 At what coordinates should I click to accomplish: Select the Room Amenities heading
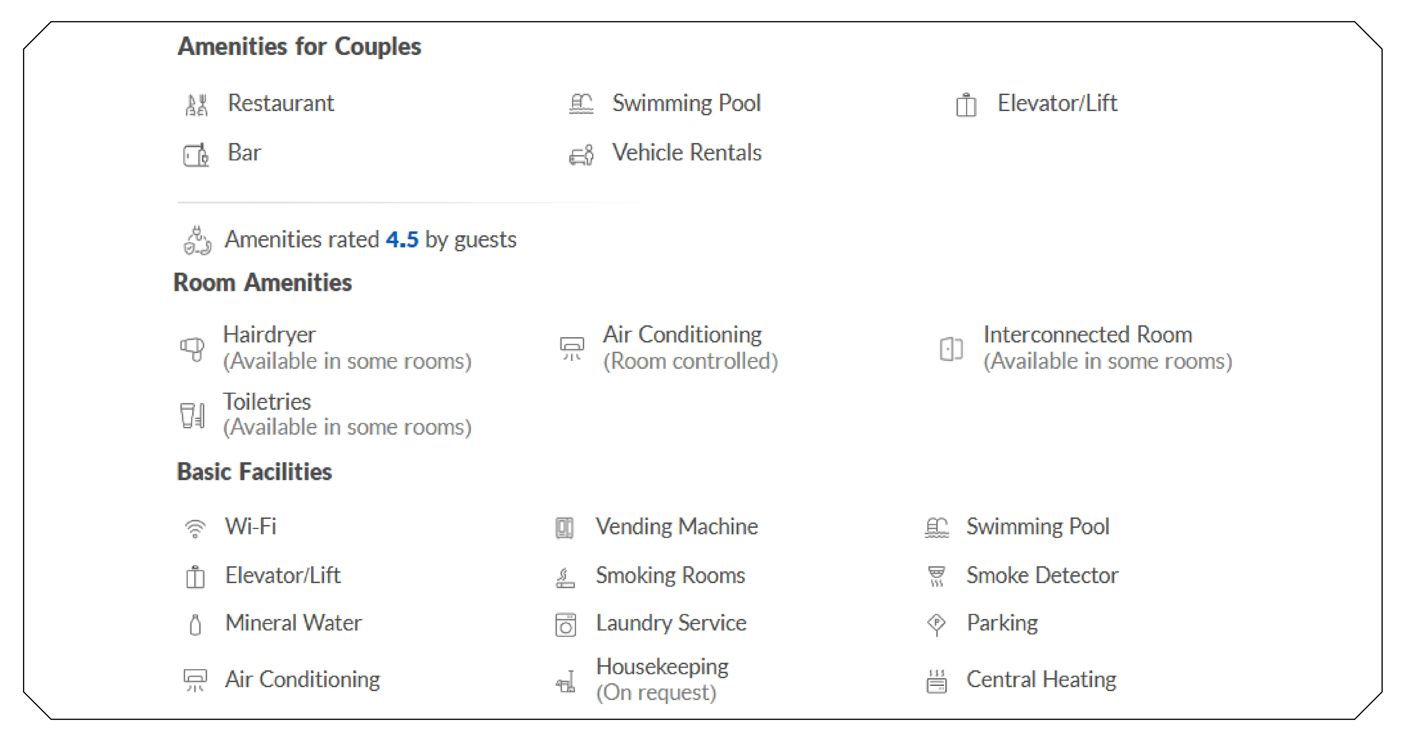263,283
